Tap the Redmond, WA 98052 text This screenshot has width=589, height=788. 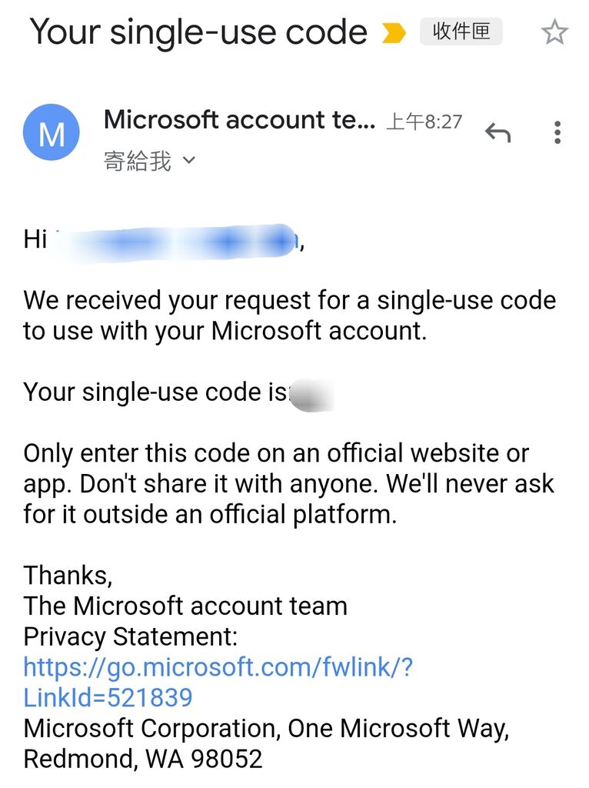[x=143, y=759]
